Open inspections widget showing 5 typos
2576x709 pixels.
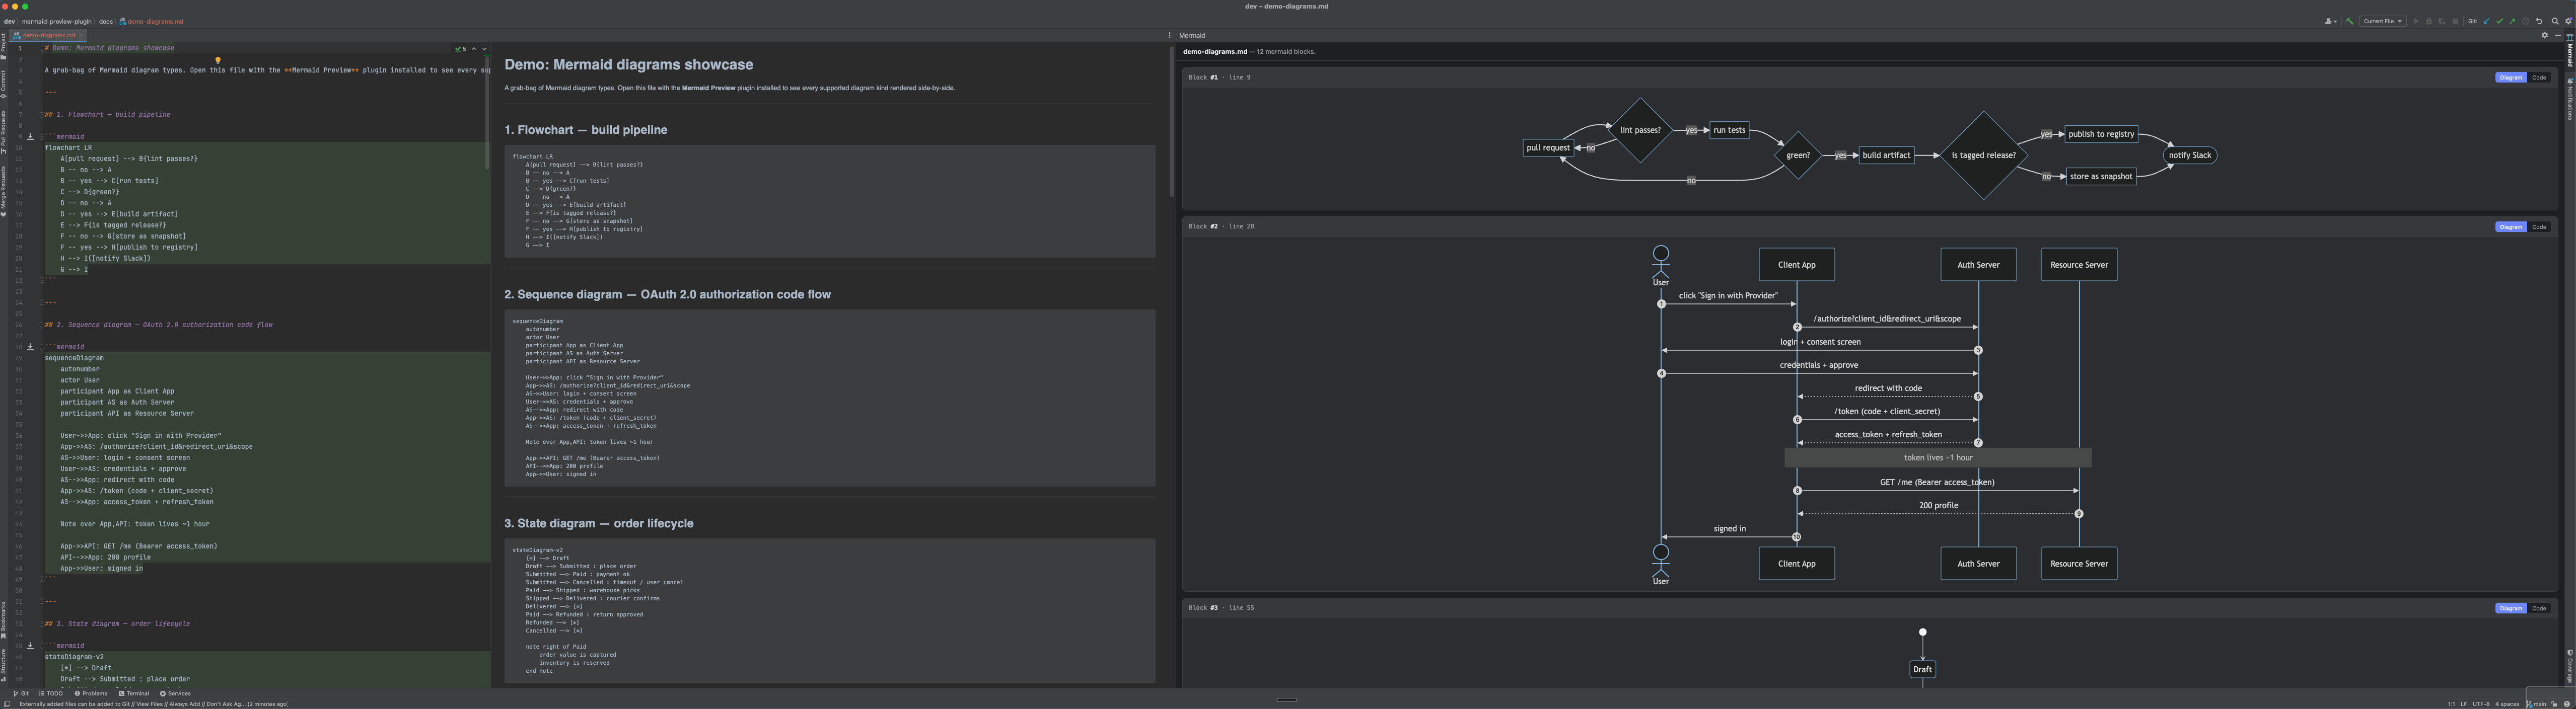[461, 49]
